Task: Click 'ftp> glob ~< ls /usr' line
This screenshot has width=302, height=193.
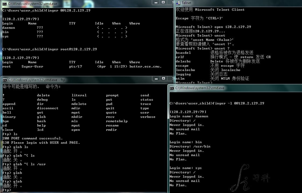Action: point(24,164)
